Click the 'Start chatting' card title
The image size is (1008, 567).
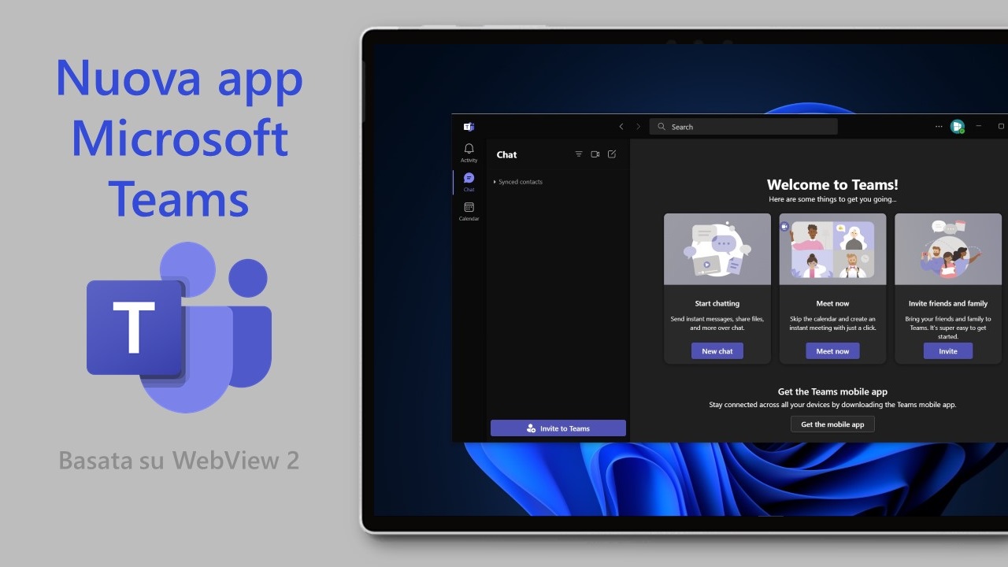[717, 303]
